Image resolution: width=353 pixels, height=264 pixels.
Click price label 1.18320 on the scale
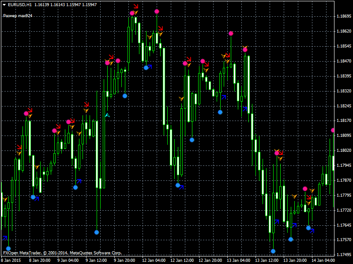coord(344,91)
